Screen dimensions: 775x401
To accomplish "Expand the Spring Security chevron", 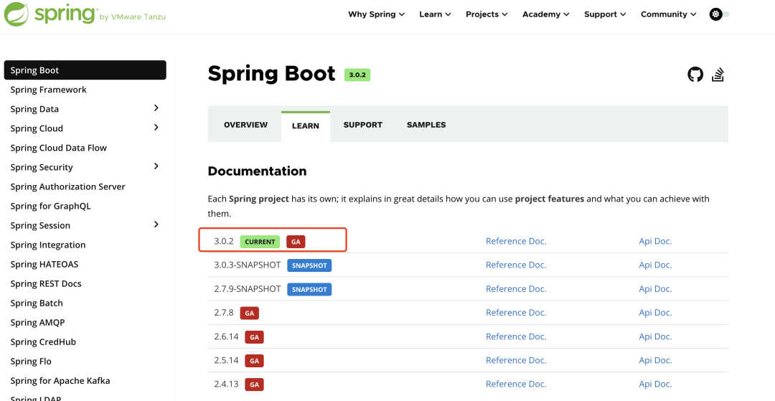I will 156,166.
